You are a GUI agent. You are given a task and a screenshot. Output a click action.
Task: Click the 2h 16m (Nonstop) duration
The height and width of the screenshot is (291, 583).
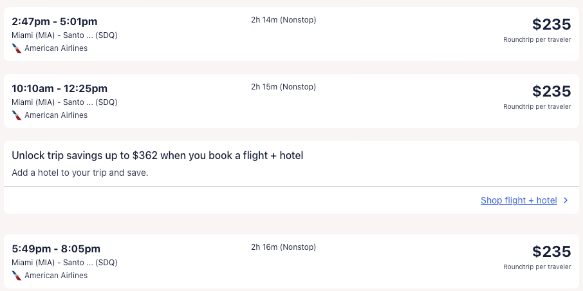pyautogui.click(x=283, y=247)
